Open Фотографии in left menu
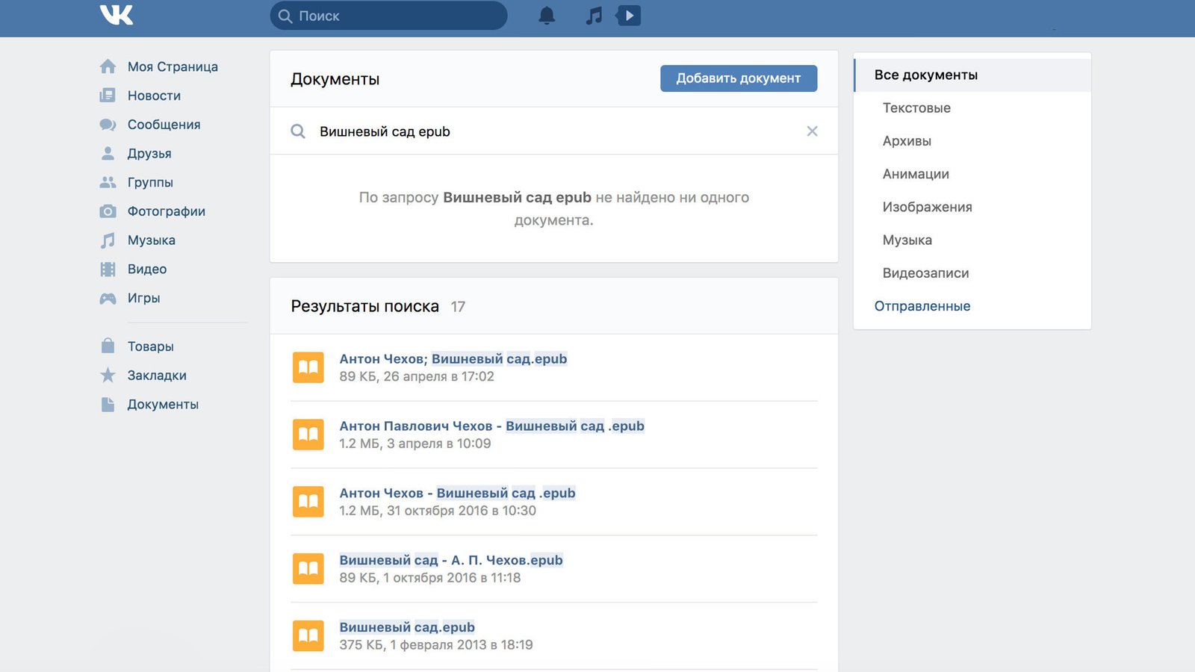The height and width of the screenshot is (672, 1195). point(166,211)
